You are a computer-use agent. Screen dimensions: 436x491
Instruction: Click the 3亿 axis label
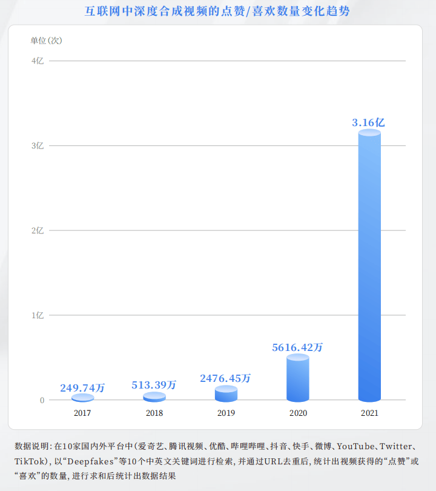coord(38,145)
